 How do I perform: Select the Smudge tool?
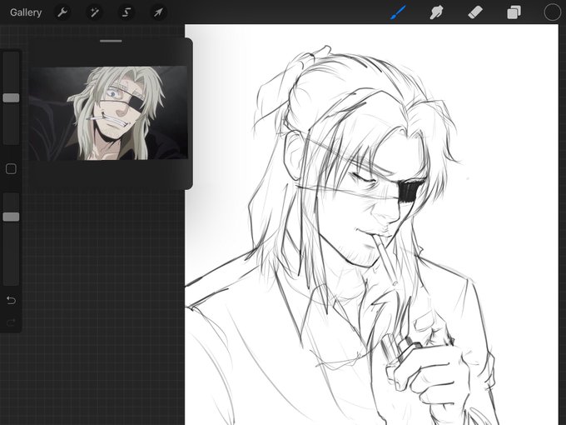[x=436, y=12]
